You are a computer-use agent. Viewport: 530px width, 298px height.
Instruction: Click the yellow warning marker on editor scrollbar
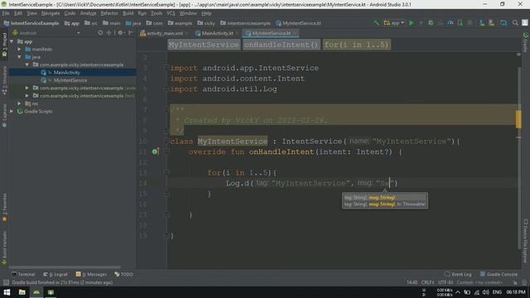click(x=518, y=119)
